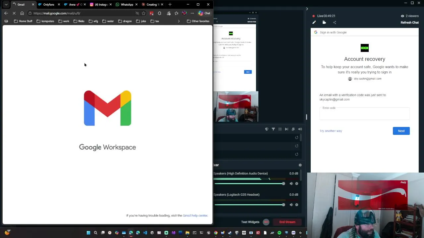Open Steam from the taskbar

coord(230,233)
